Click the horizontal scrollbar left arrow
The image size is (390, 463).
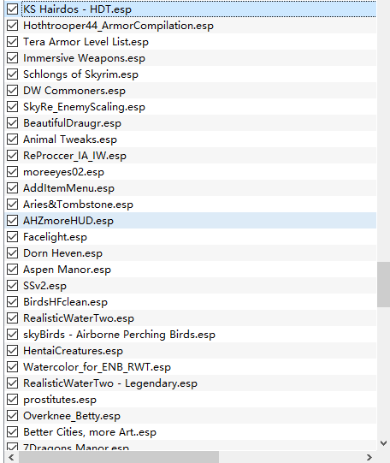pyautogui.click(x=11, y=457)
